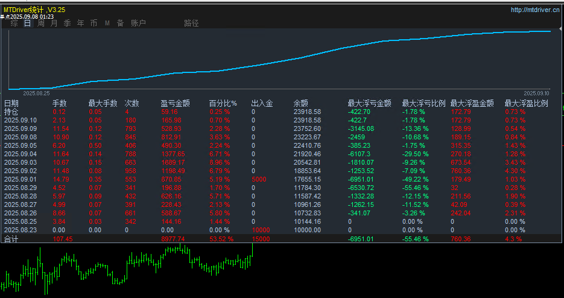Click the 次数 column header
The width and height of the screenshot is (564, 298).
click(x=131, y=104)
